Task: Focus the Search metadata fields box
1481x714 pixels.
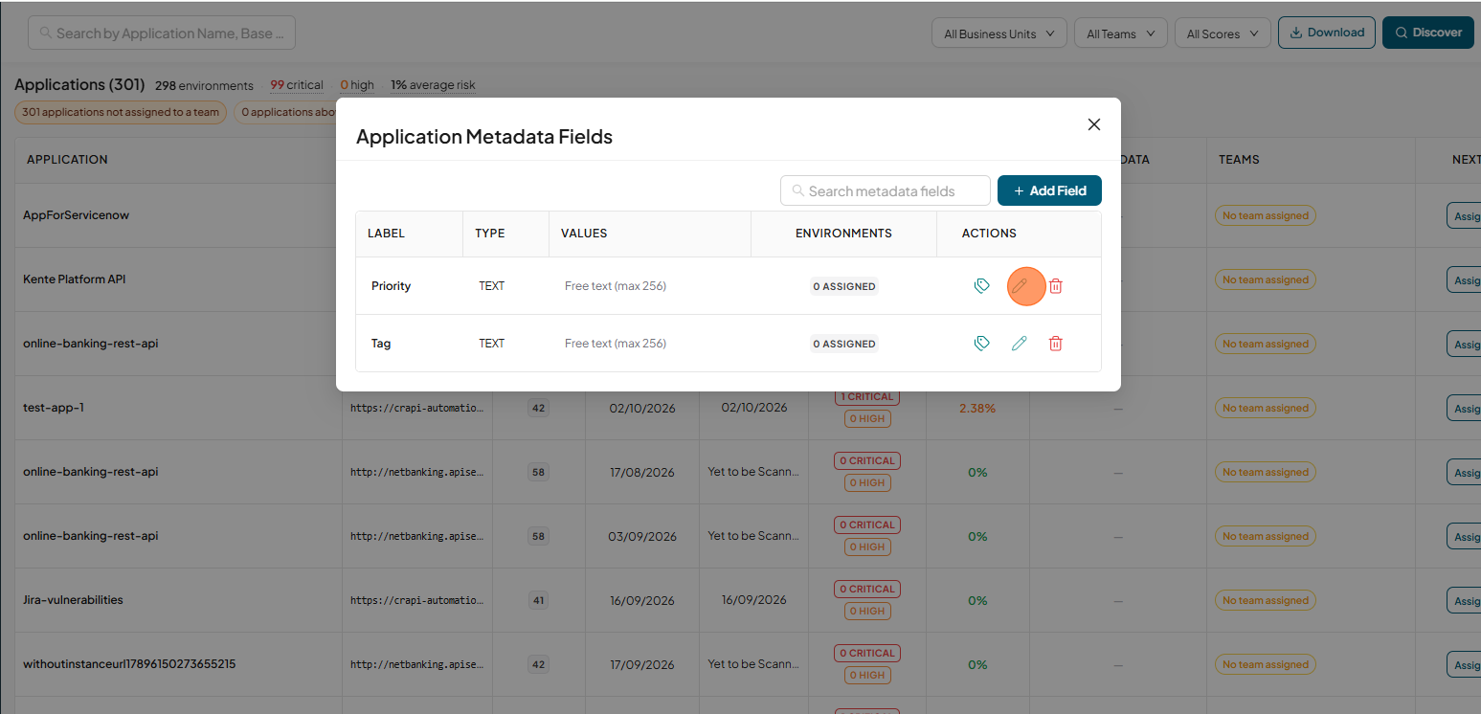Action: pos(886,190)
